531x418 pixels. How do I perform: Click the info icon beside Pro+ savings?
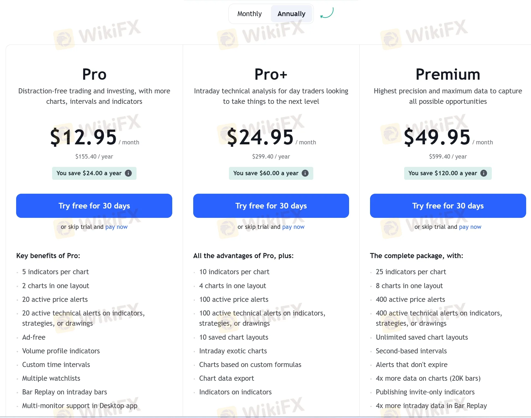(x=305, y=173)
